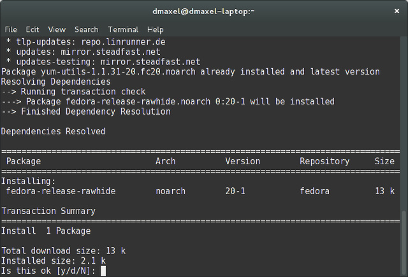Click the 'Version' column header
The image size is (408, 277).
pos(243,161)
